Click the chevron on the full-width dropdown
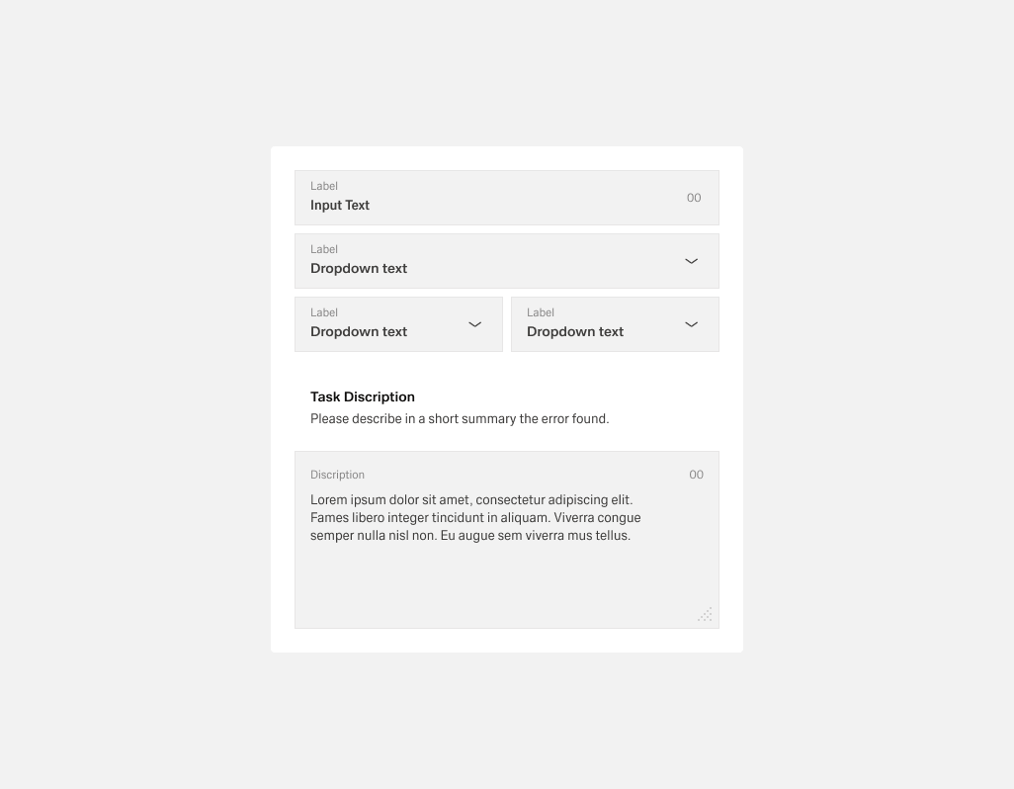Image resolution: width=1014 pixels, height=789 pixels. point(691,261)
